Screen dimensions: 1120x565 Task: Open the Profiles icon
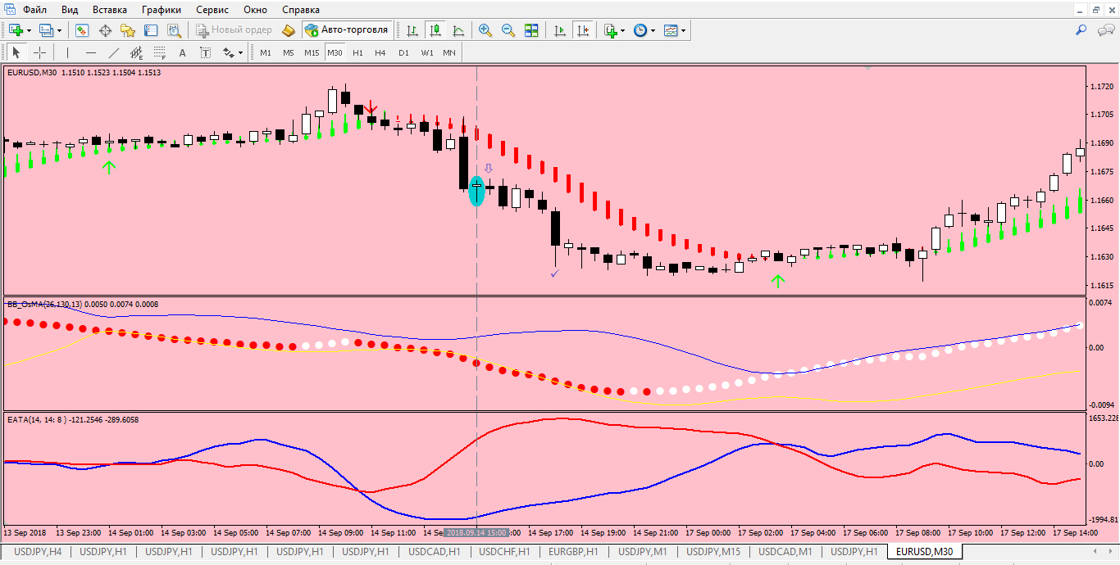coord(46,30)
